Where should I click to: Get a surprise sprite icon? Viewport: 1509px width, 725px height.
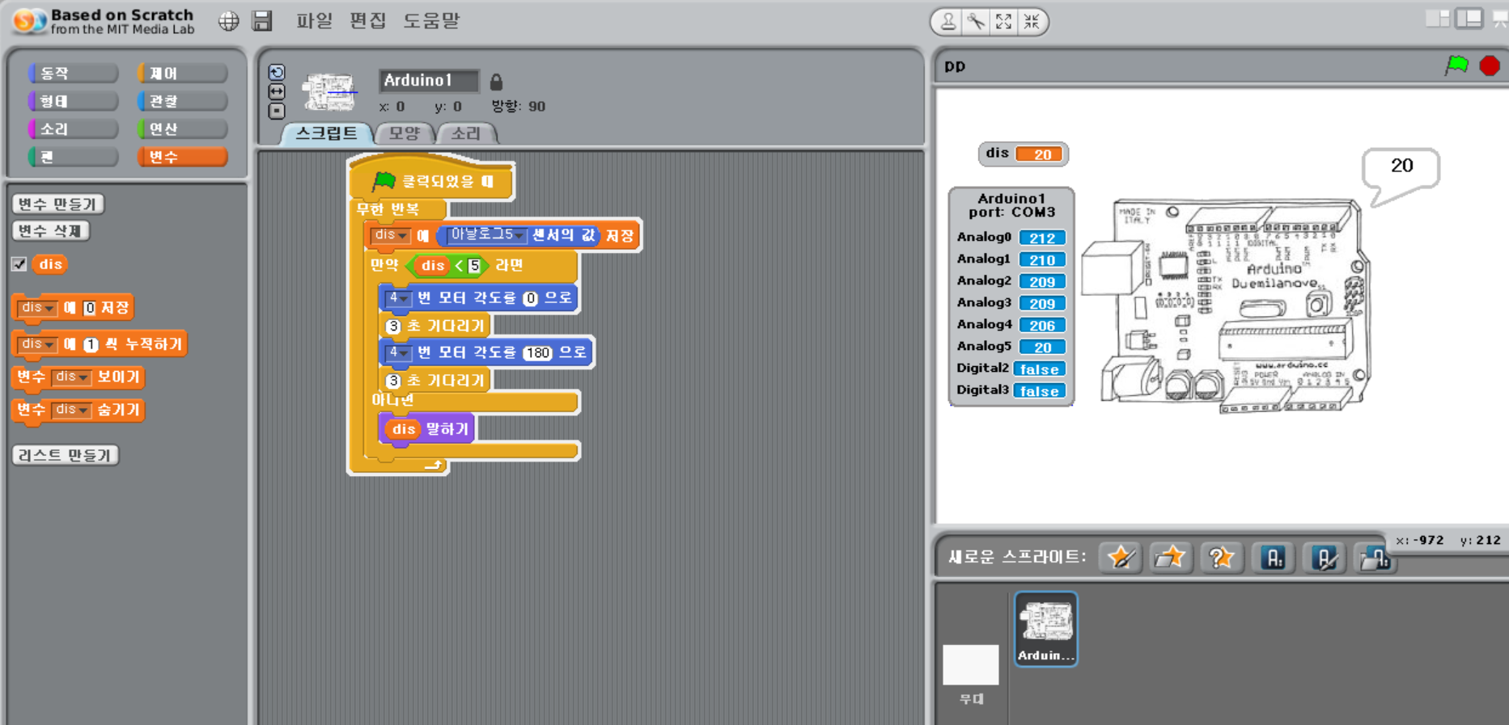click(1220, 557)
